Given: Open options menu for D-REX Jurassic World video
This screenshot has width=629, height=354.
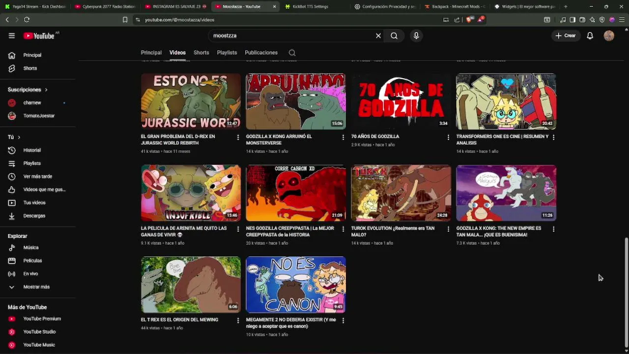Looking at the screenshot, I should point(238,137).
